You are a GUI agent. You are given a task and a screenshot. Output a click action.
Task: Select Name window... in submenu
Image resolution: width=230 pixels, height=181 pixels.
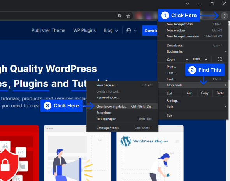[122, 98]
